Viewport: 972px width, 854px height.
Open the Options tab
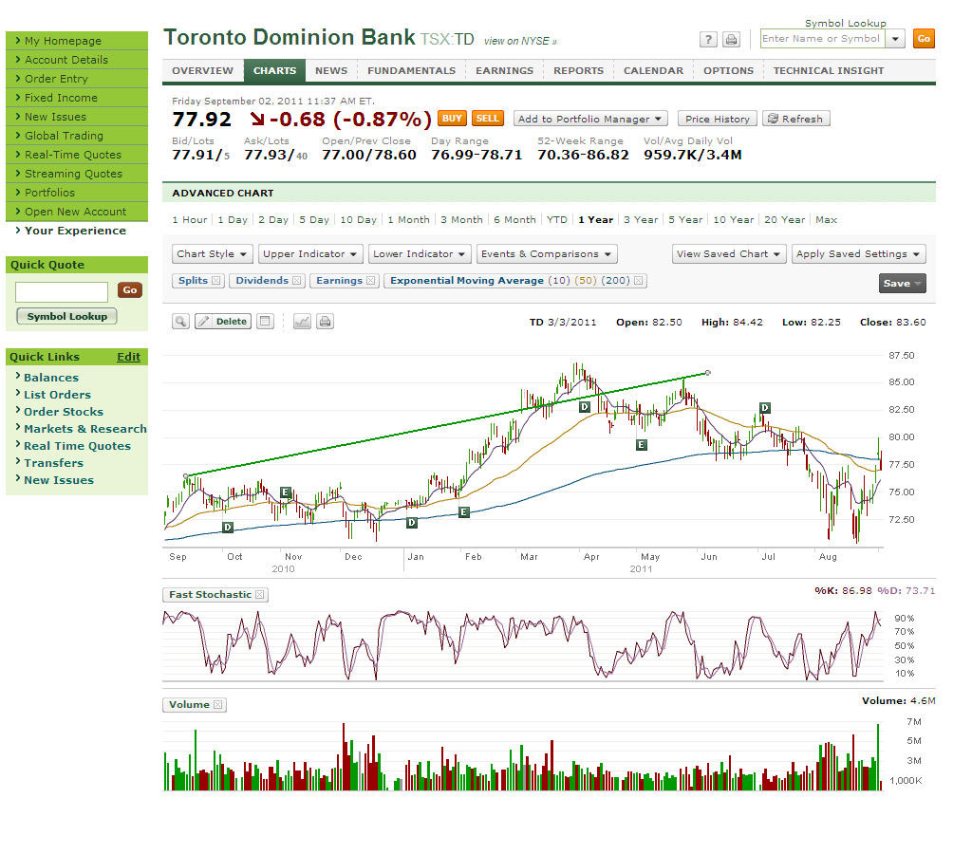[x=728, y=70]
